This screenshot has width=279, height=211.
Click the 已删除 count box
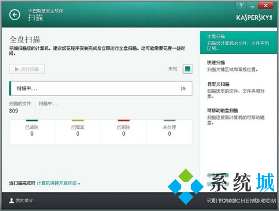[x=124, y=132]
